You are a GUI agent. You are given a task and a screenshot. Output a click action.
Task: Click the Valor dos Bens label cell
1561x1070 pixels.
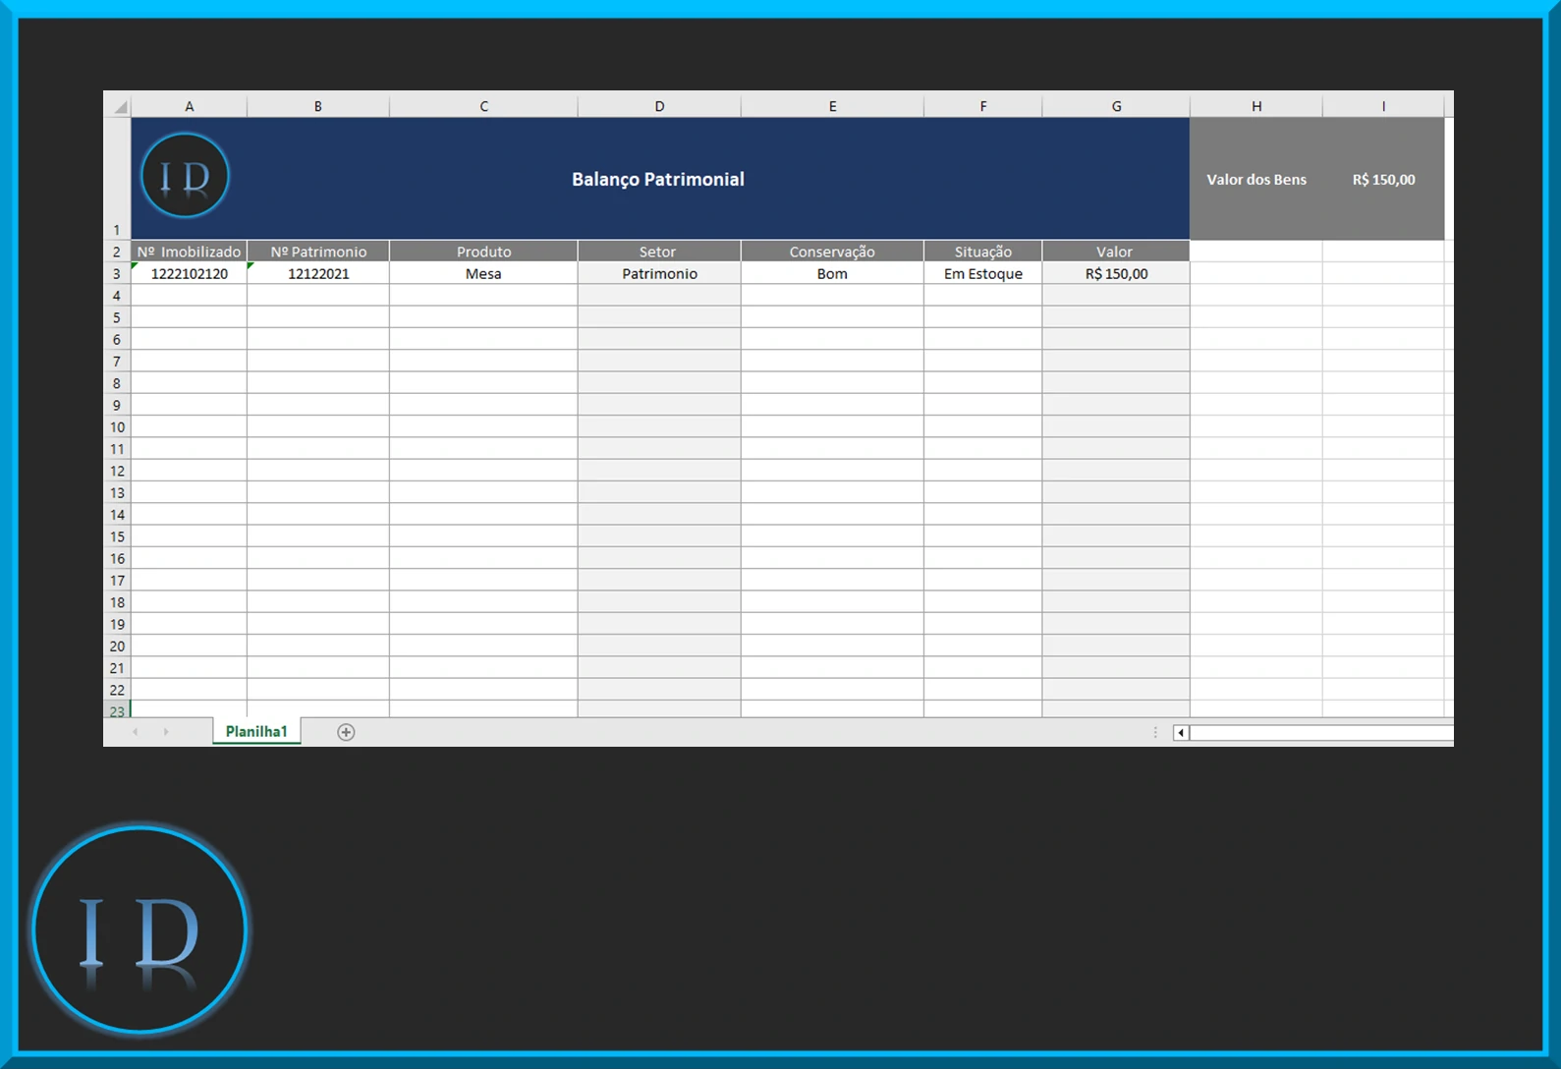pos(1256,179)
